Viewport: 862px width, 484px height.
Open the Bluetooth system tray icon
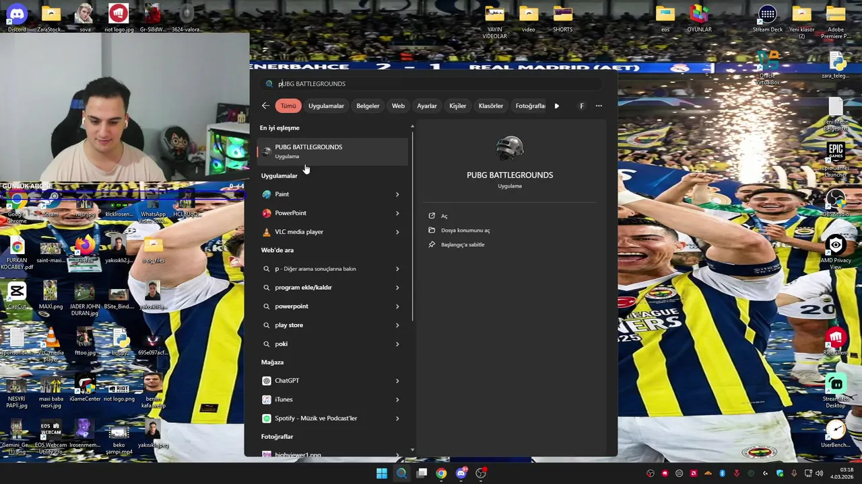(x=722, y=473)
